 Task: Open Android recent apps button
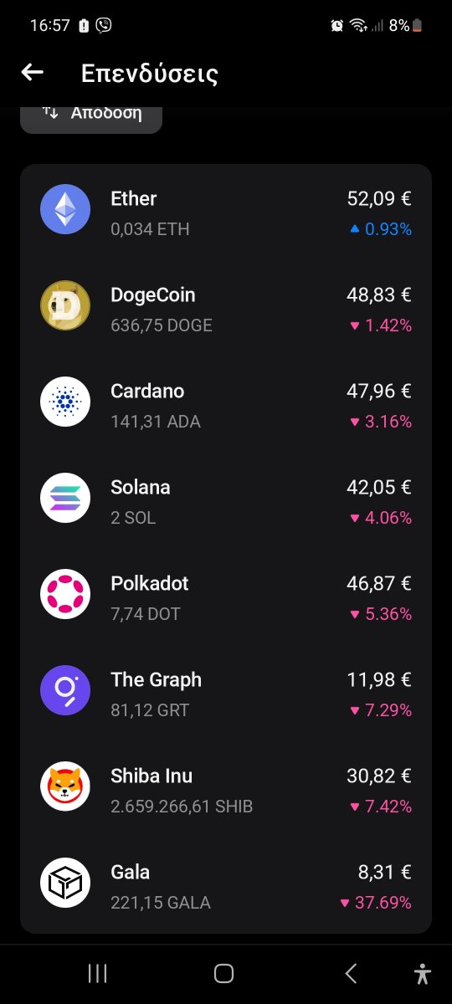click(x=98, y=973)
